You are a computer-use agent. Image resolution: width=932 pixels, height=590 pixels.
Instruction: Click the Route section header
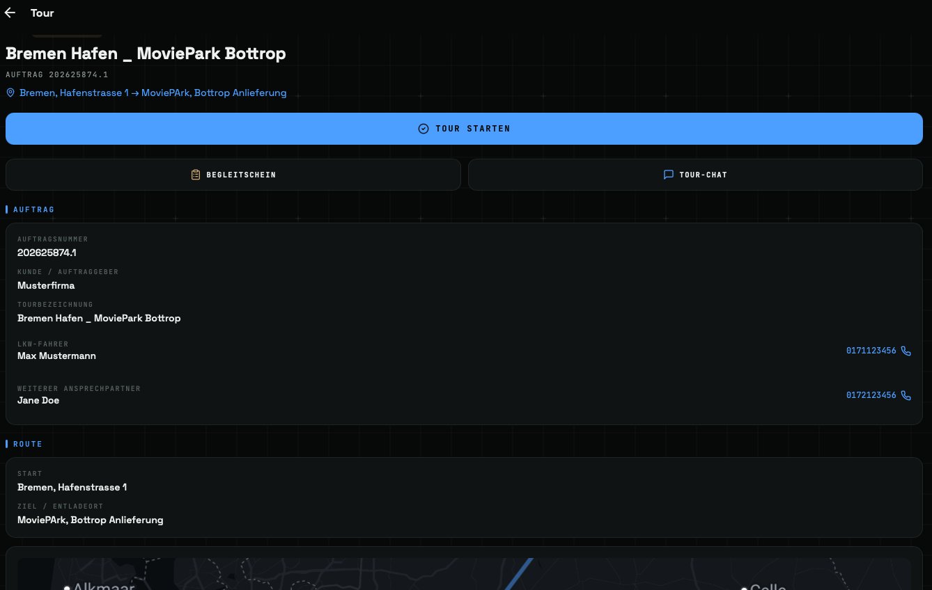tap(28, 444)
